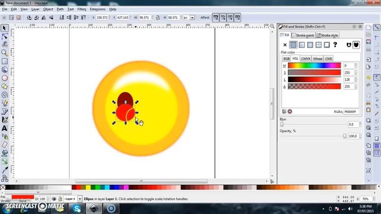The width and height of the screenshot is (381, 214).
Task: Click the Hue gradient slider
Action: pyautogui.click(x=314, y=65)
